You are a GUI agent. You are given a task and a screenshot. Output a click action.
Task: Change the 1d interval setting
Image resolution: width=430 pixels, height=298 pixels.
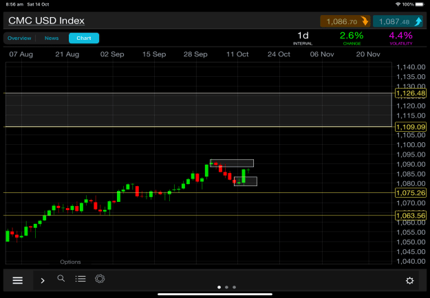tap(303, 38)
